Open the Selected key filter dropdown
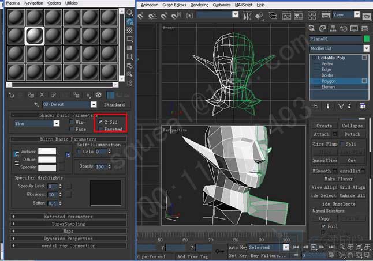Screen dimensions: 373x261 [x=286, y=247]
